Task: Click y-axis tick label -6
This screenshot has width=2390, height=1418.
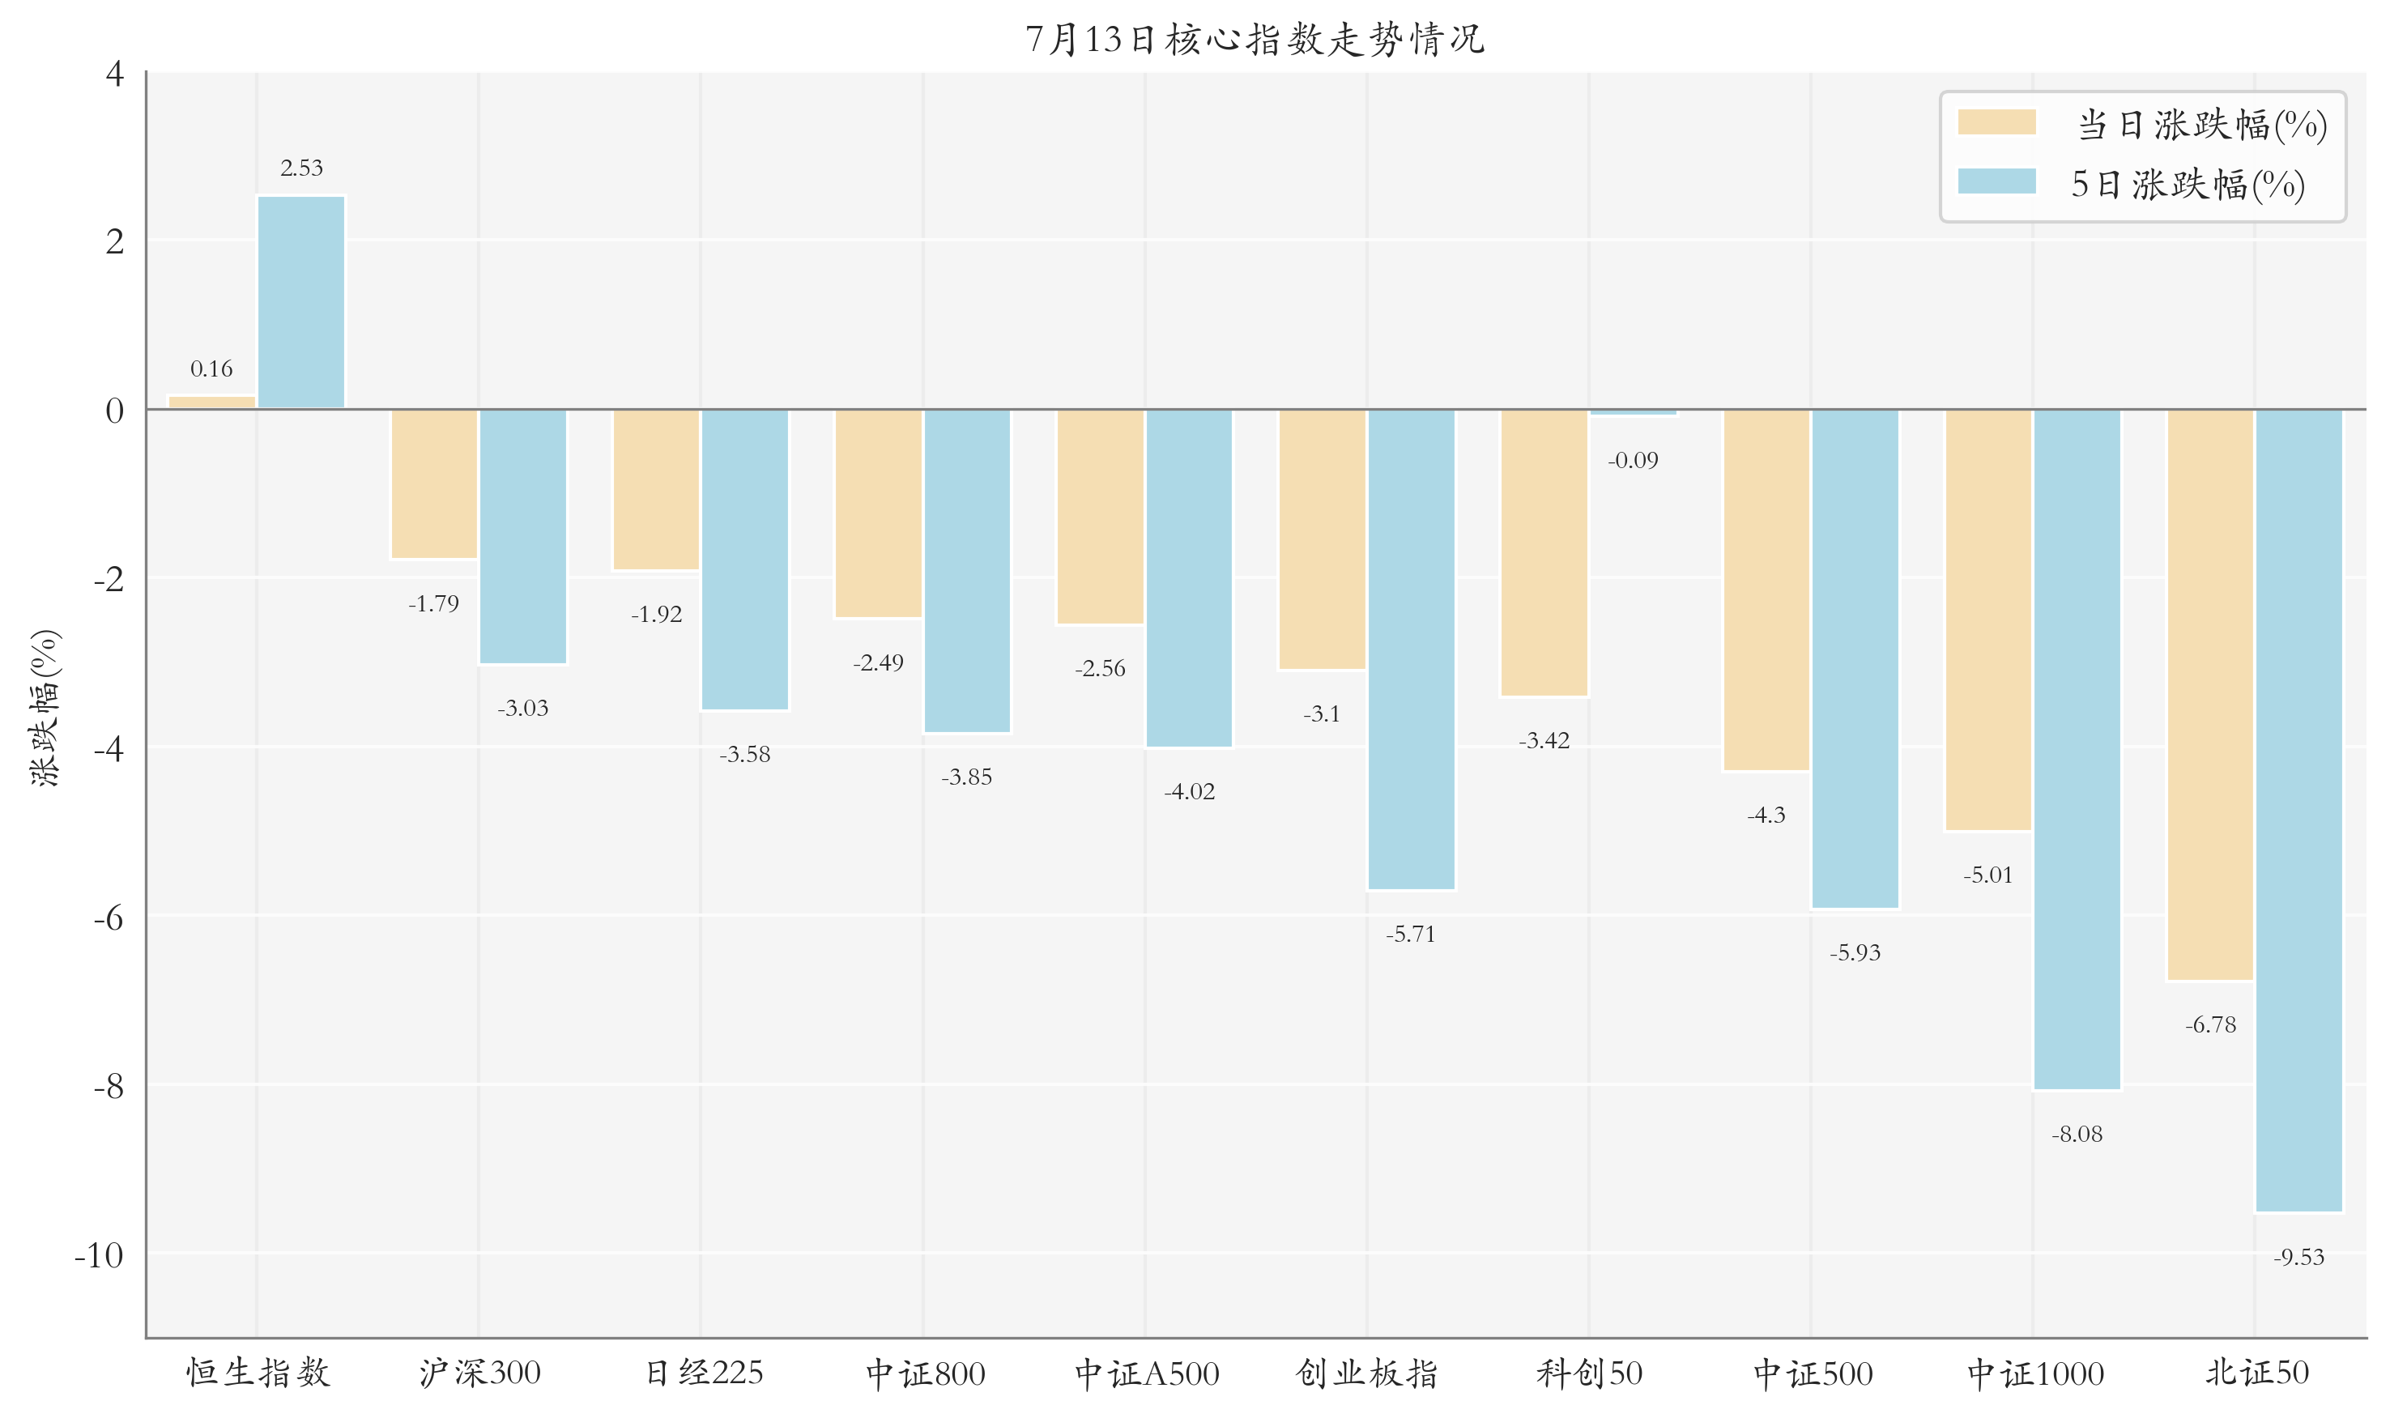Action: [x=109, y=918]
